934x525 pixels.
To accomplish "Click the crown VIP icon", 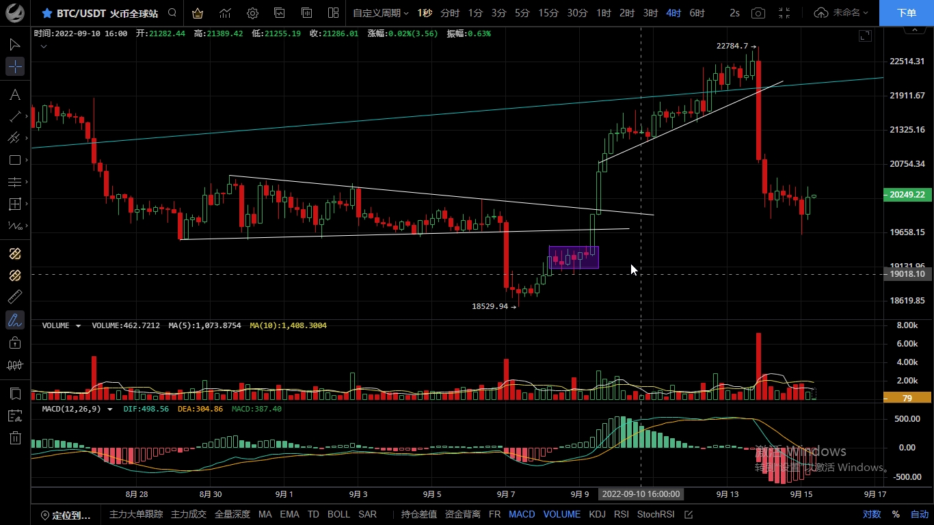I will coord(198,13).
